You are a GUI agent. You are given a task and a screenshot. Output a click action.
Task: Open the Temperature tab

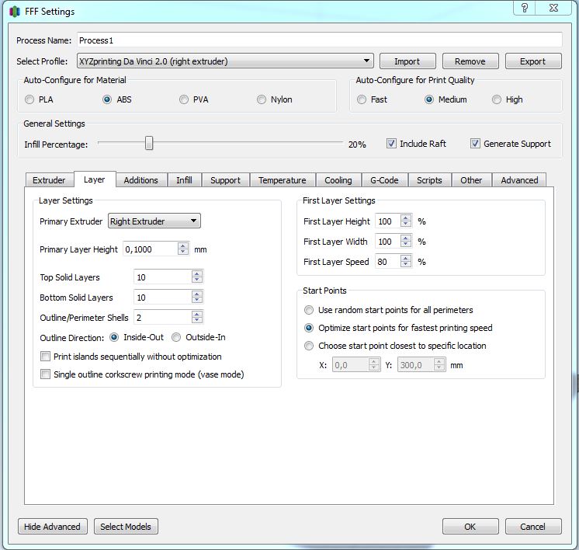[x=282, y=180]
